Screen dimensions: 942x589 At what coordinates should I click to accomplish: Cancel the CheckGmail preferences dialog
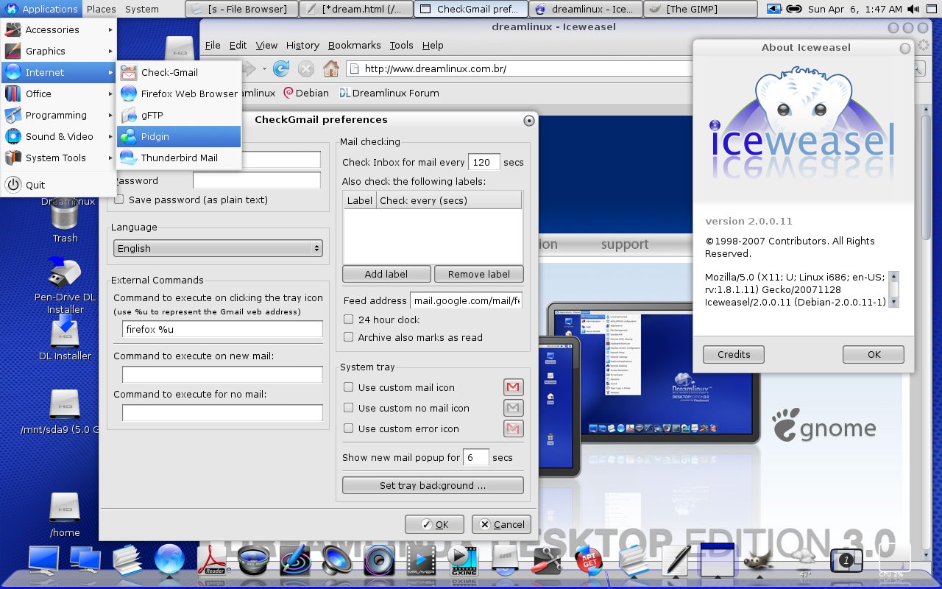[x=501, y=524]
